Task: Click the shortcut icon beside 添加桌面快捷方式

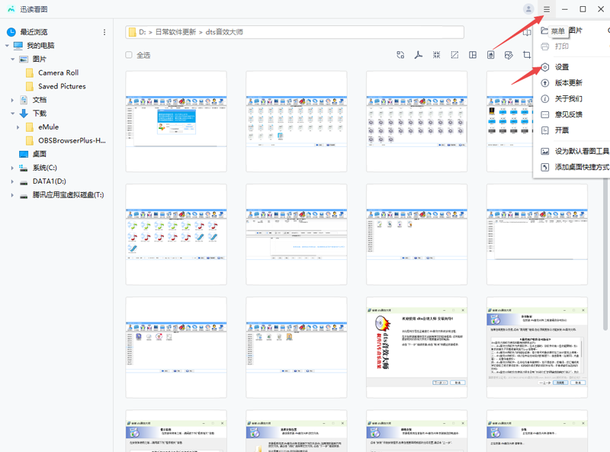Action: click(545, 167)
